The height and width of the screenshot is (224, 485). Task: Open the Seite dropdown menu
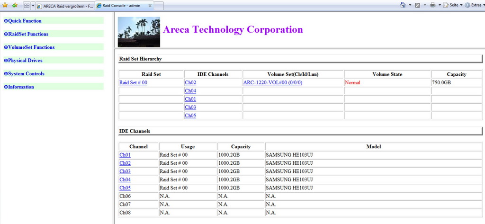click(x=453, y=5)
